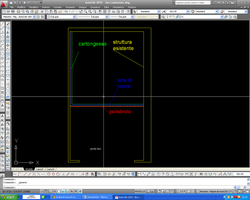Select the Revision Cloud tool

click(x=2, y=54)
